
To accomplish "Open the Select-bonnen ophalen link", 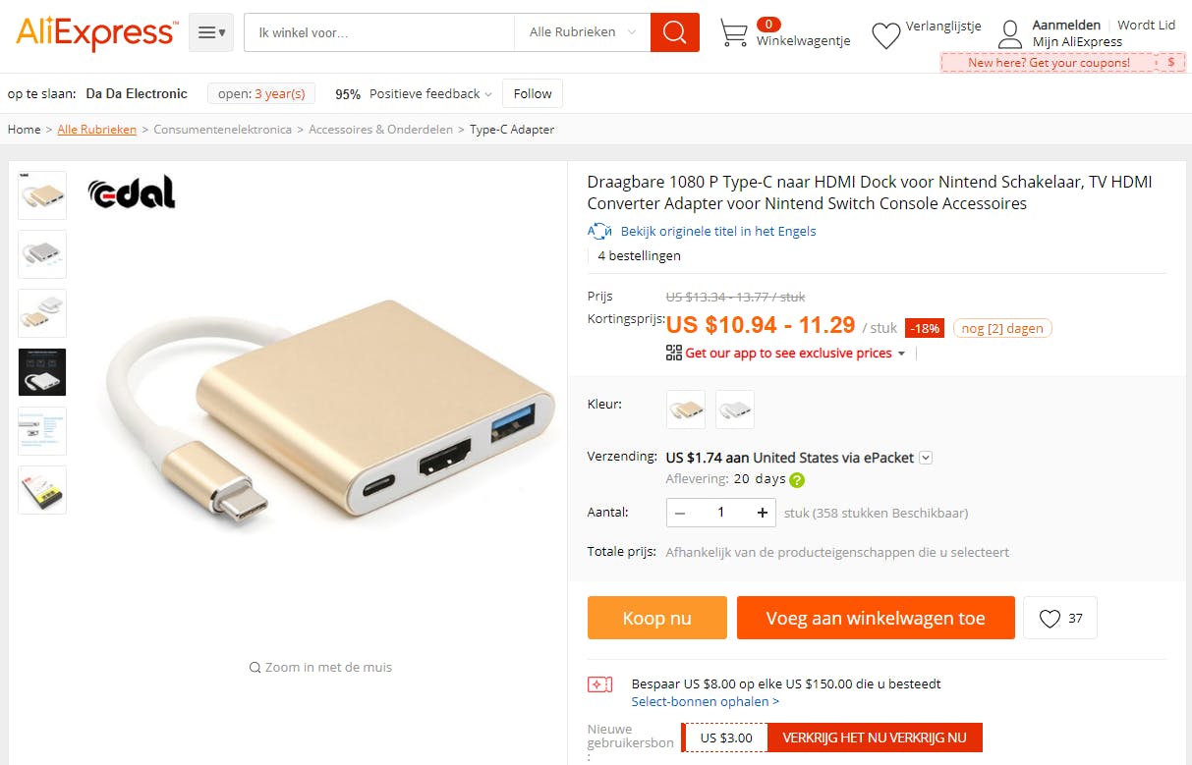I will 705,701.
